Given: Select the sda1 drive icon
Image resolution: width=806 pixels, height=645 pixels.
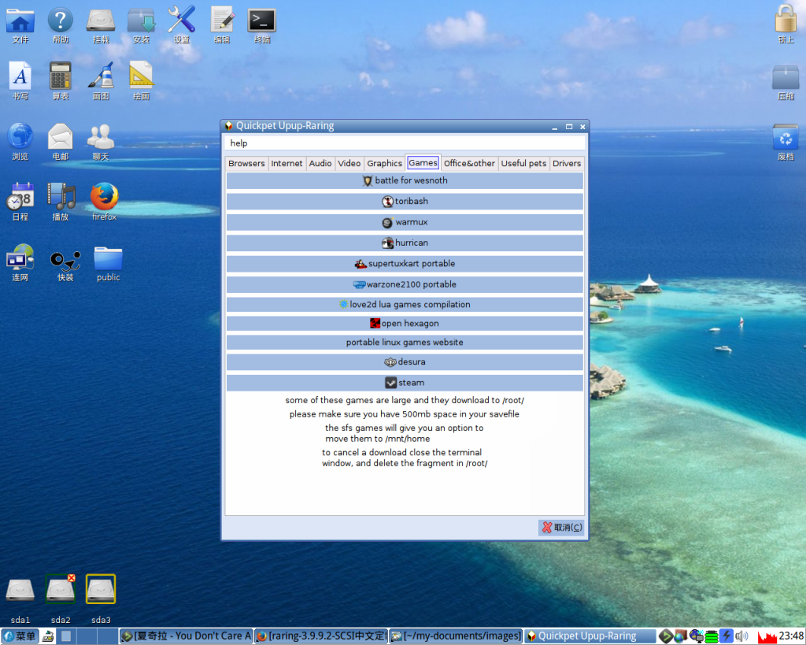Looking at the screenshot, I should click(x=20, y=590).
